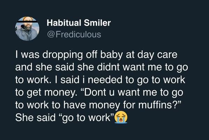Click the phrase "She said" on last line
This screenshot has width=209, height=140.
[35, 118]
